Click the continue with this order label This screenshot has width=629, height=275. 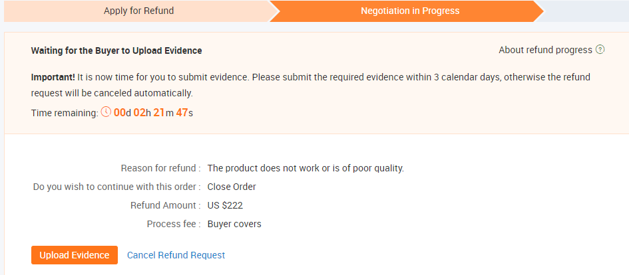(116, 187)
